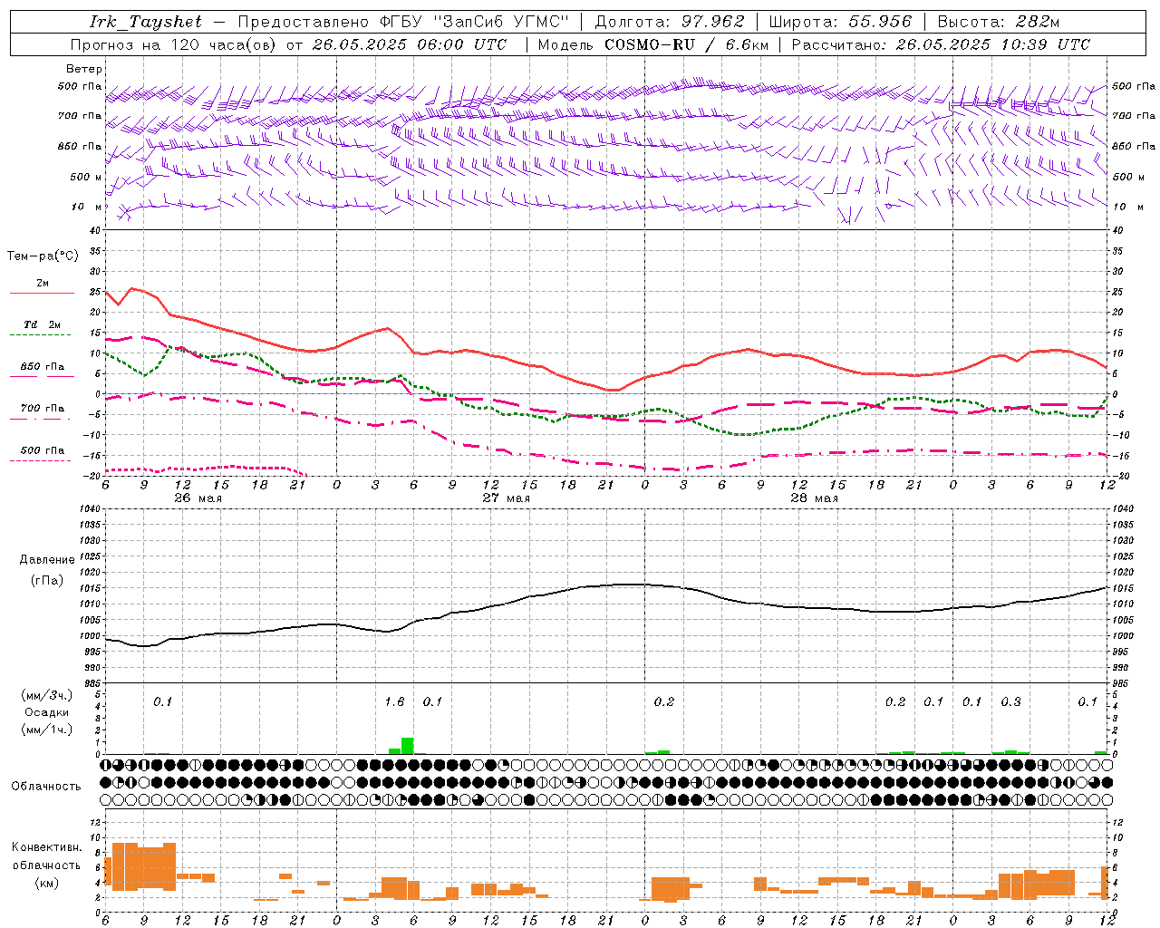Viewport: 1160px width, 928px height.
Task: Click the Ветер panel label
Action: click(x=84, y=69)
